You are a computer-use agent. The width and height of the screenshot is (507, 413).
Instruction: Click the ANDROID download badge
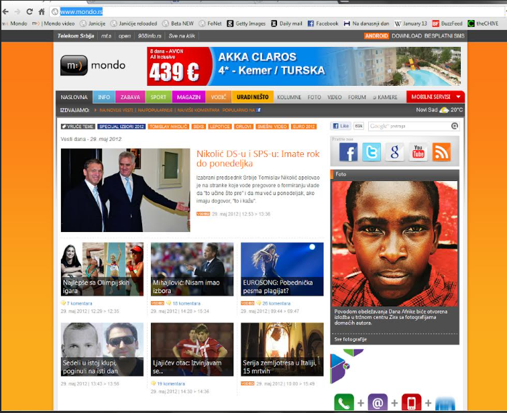point(376,36)
